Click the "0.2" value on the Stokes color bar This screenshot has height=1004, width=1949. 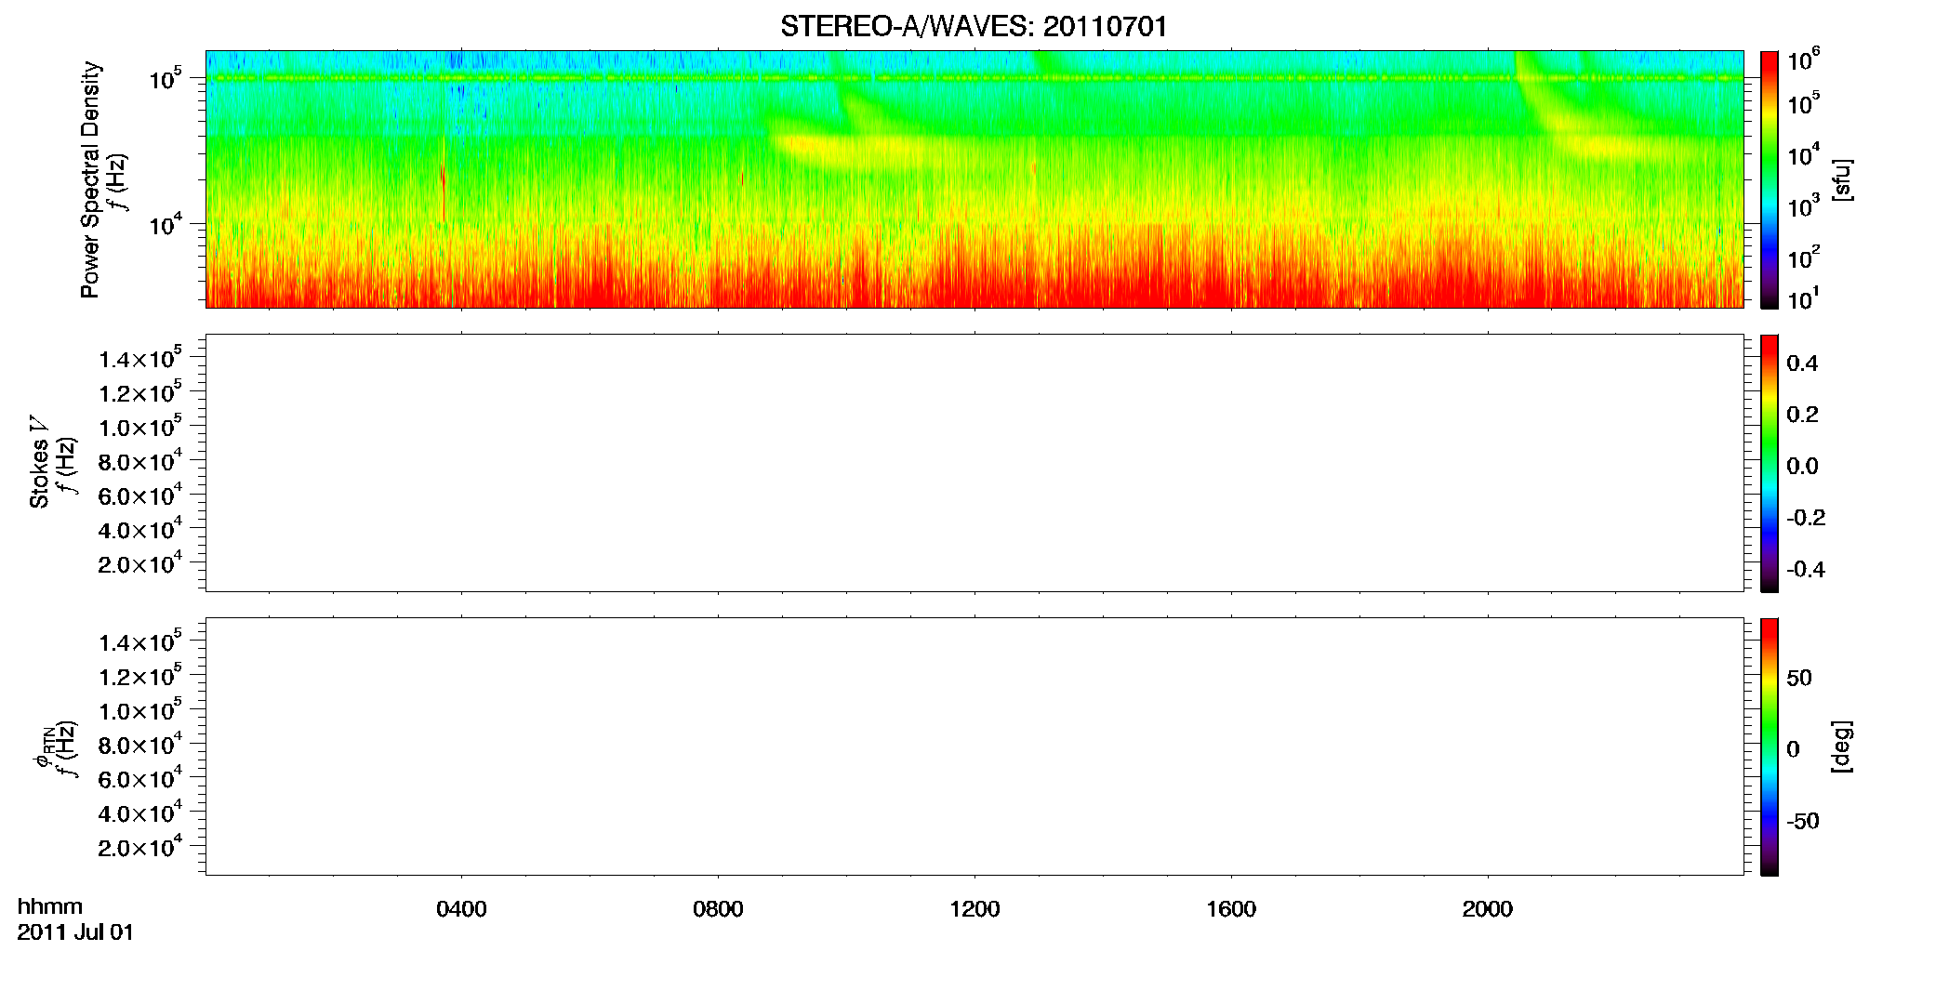[1802, 415]
